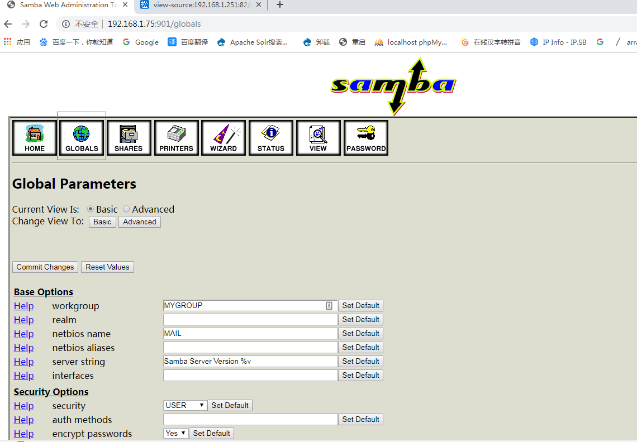Close the Samba Web Administration tab
This screenshot has width=637, height=442.
(125, 5)
